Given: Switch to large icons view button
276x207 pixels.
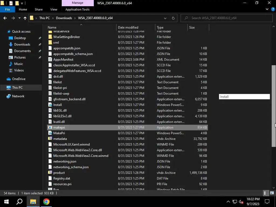Looking at the screenshot, I should (x=272, y=193).
